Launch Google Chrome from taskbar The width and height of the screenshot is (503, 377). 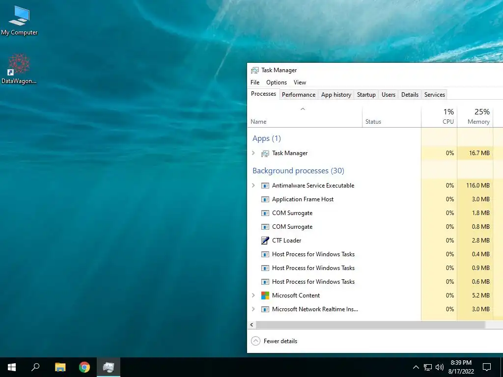point(84,367)
